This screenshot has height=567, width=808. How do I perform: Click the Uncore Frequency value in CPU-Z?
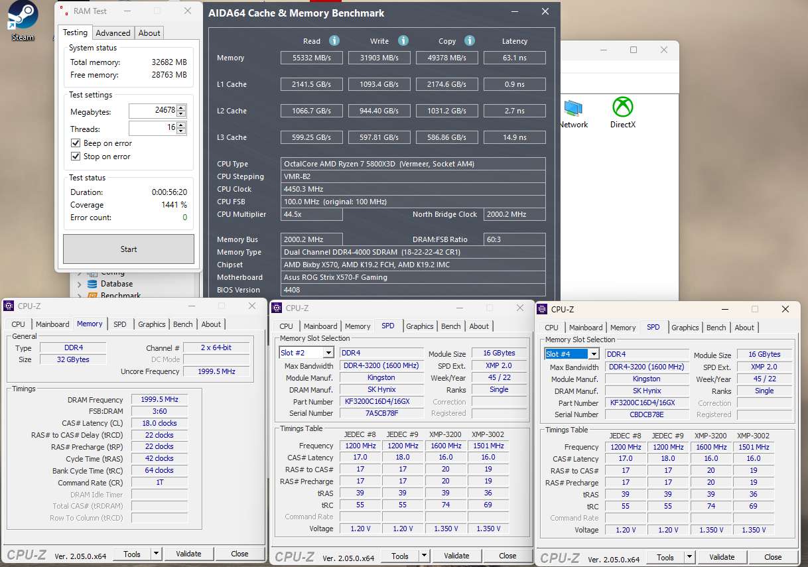tap(216, 371)
